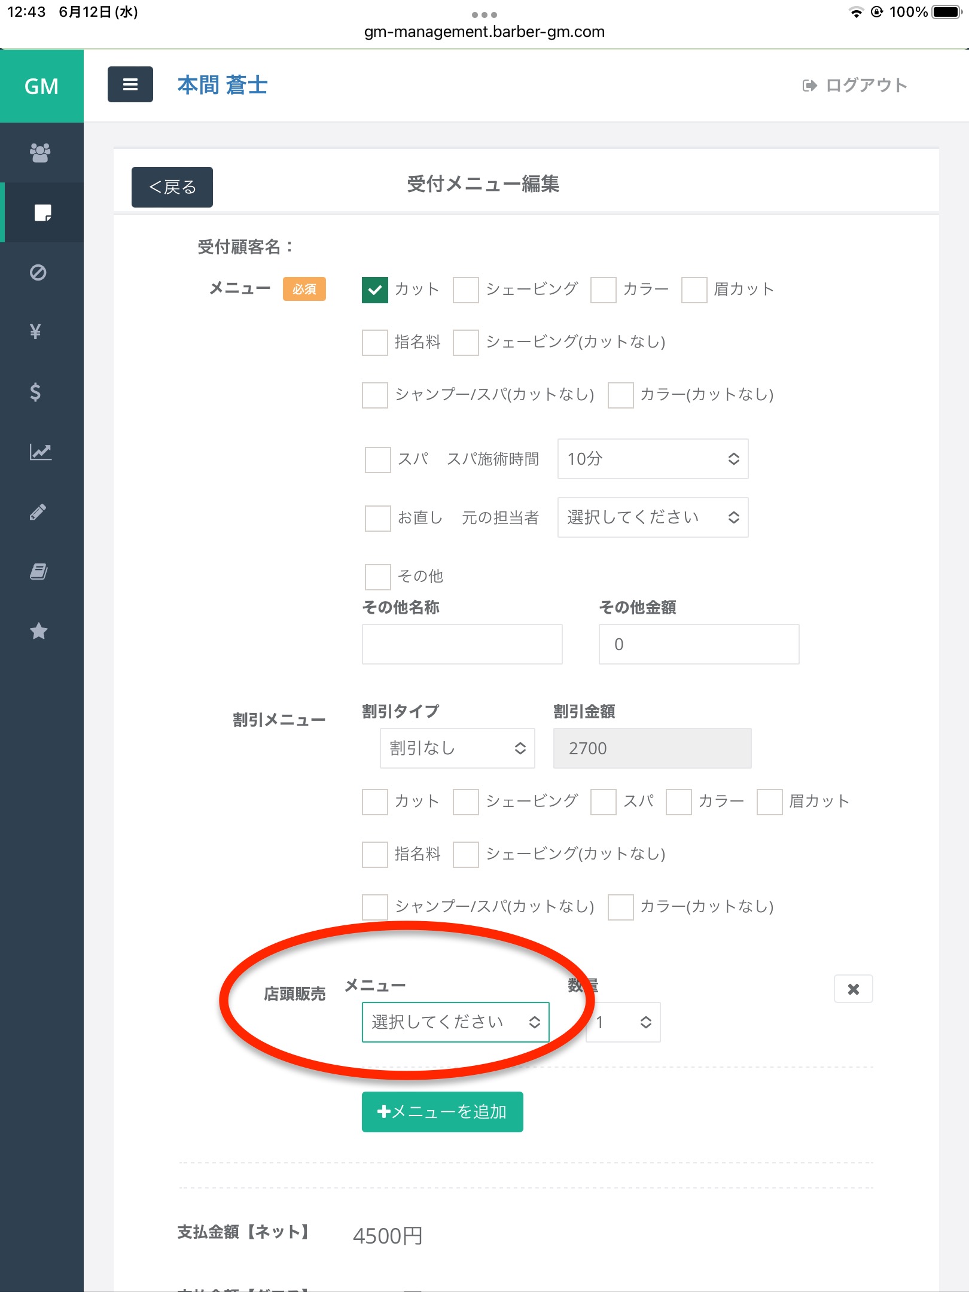Enable the 指名料 checkbox in the required menu
969x1292 pixels.
point(375,343)
